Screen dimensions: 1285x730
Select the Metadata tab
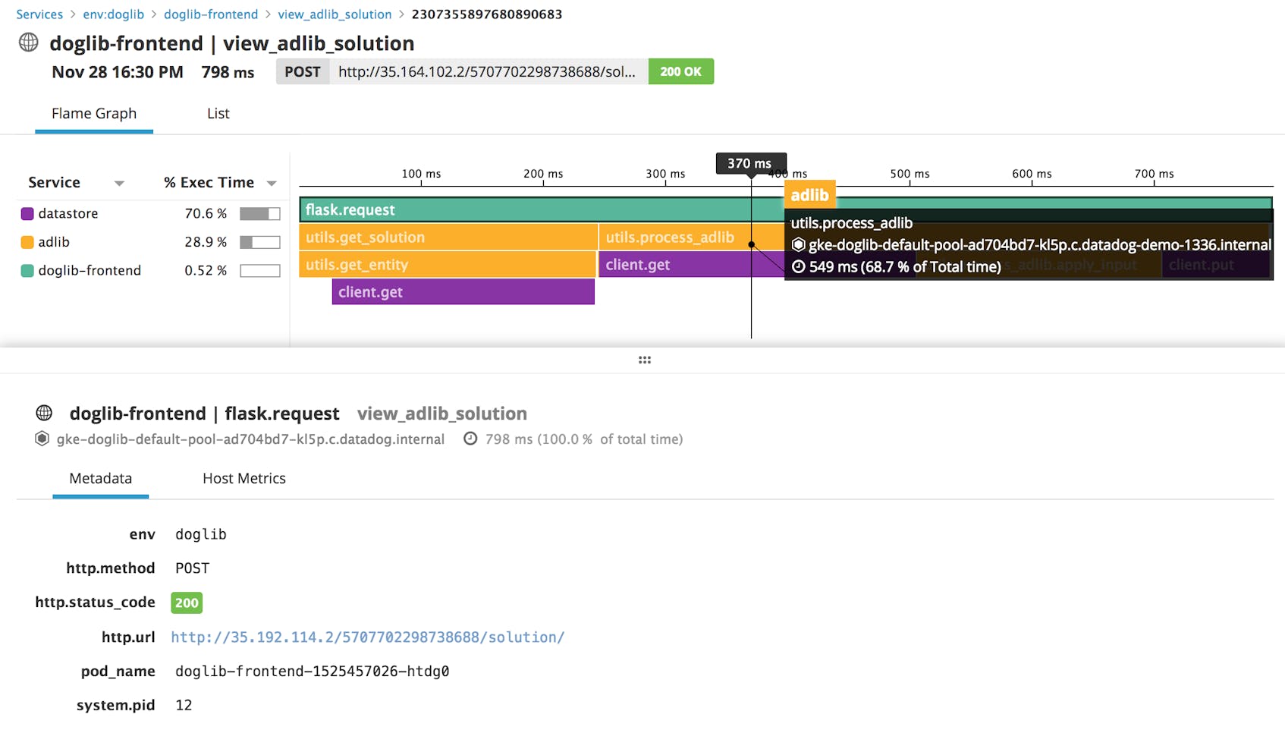click(x=100, y=478)
